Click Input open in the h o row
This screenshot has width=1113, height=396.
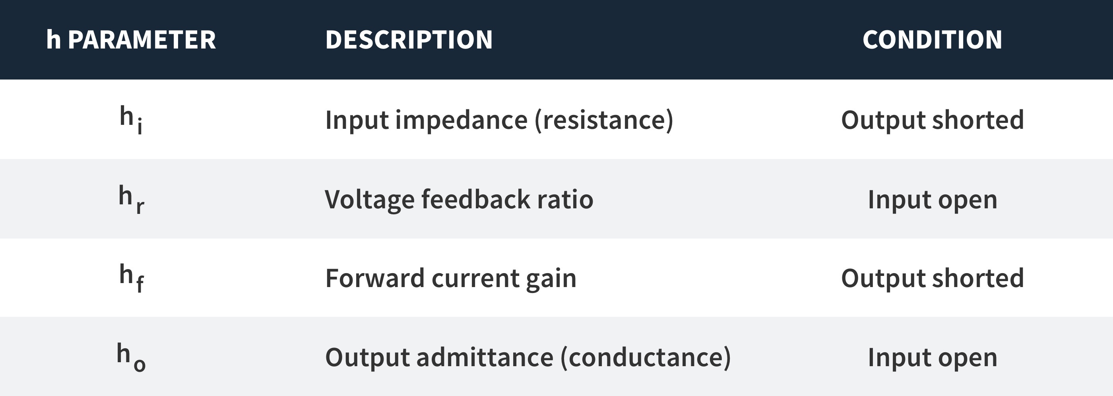[933, 358]
